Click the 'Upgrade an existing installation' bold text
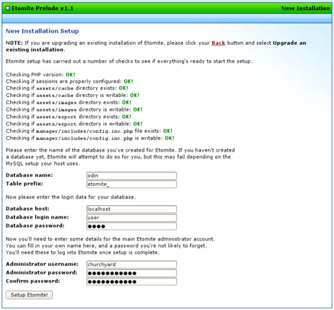Screen dimensions: 334x310 [156, 46]
